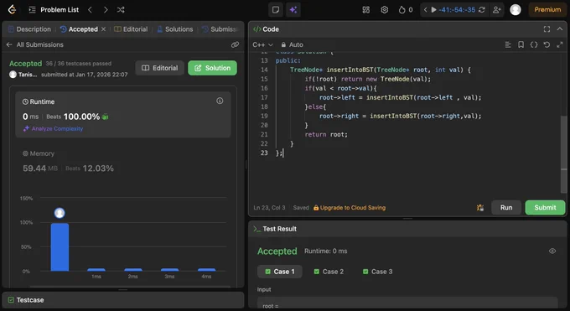
Task: Click Analyze Complexity link
Action: [x=53, y=128]
